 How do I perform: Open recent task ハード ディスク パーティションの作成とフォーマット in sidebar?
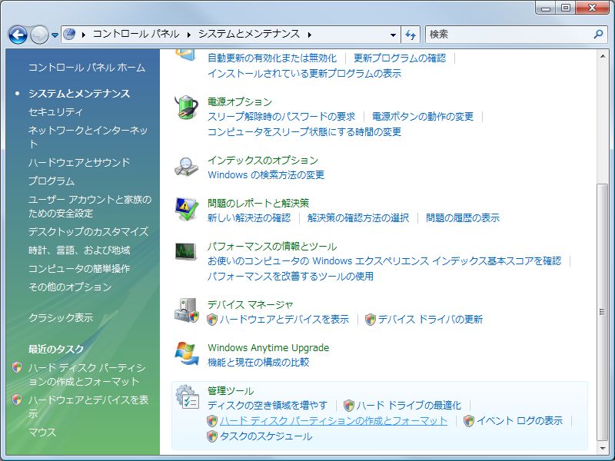pyautogui.click(x=87, y=374)
